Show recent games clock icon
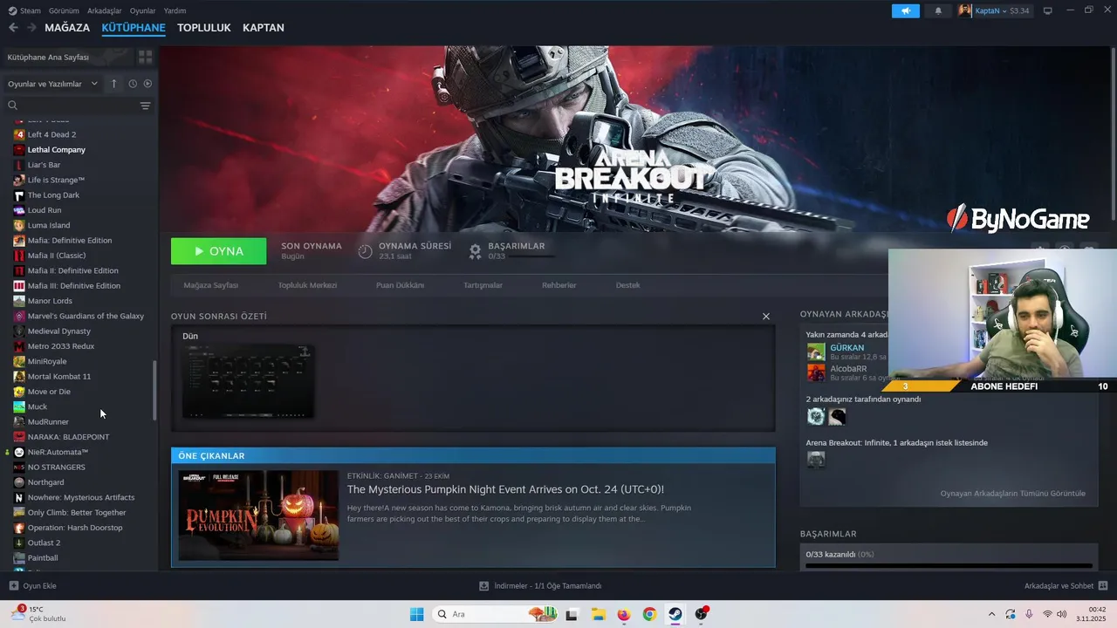 point(133,84)
